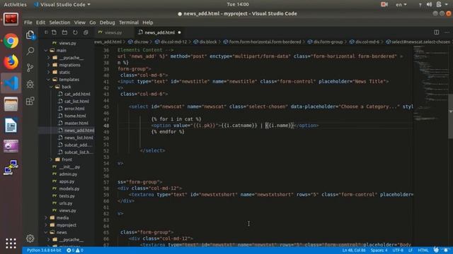453x254 pixels.
Task: Expand the migrations folder
Action: click(69, 65)
